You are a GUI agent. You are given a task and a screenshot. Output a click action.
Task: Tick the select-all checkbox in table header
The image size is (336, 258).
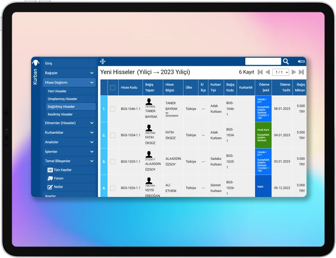pyautogui.click(x=112, y=88)
